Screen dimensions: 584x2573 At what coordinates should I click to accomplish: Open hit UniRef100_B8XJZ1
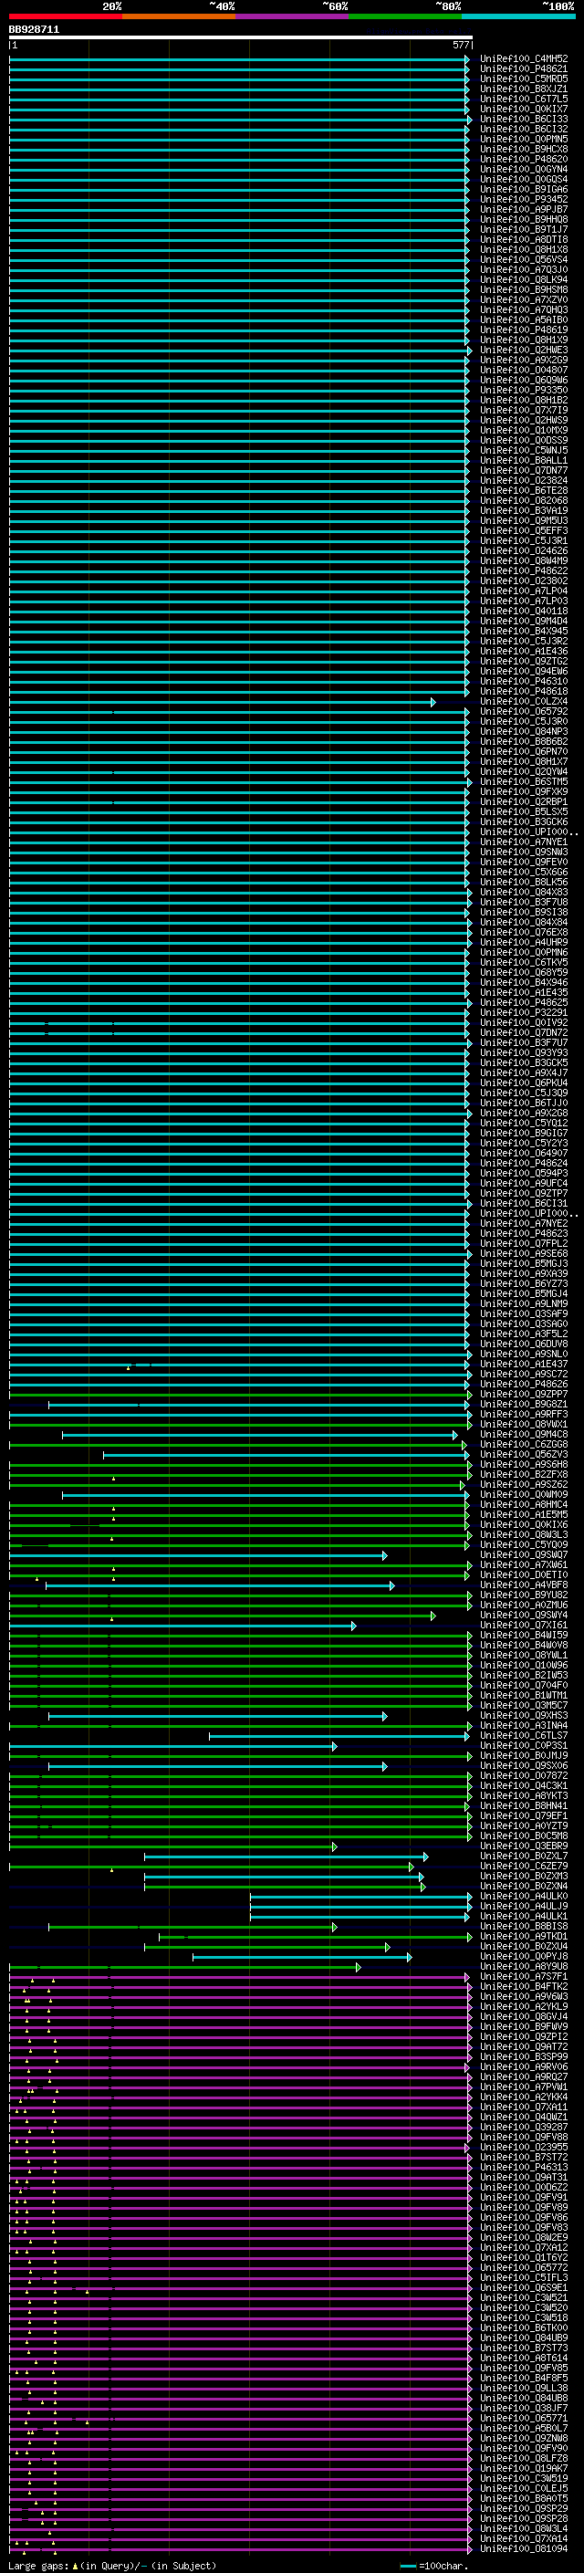[x=524, y=89]
